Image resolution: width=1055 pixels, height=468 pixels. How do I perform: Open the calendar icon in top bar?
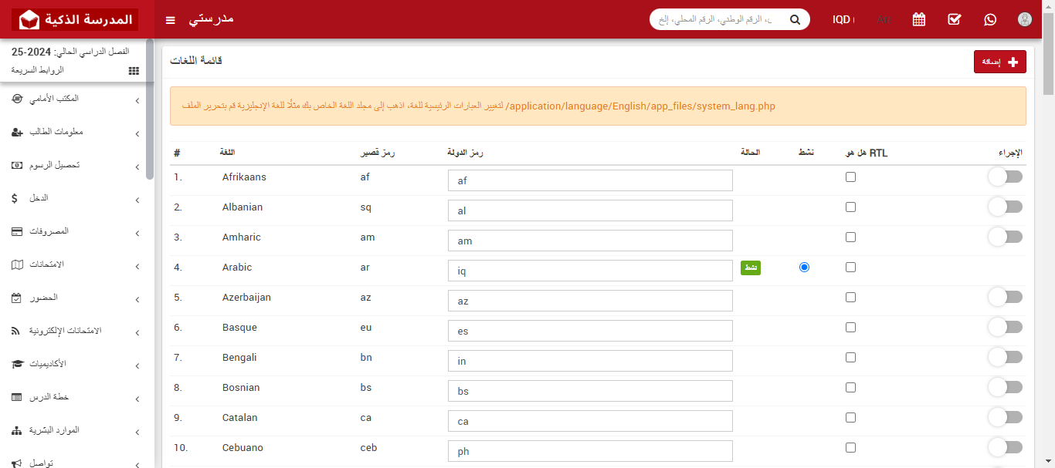point(918,19)
